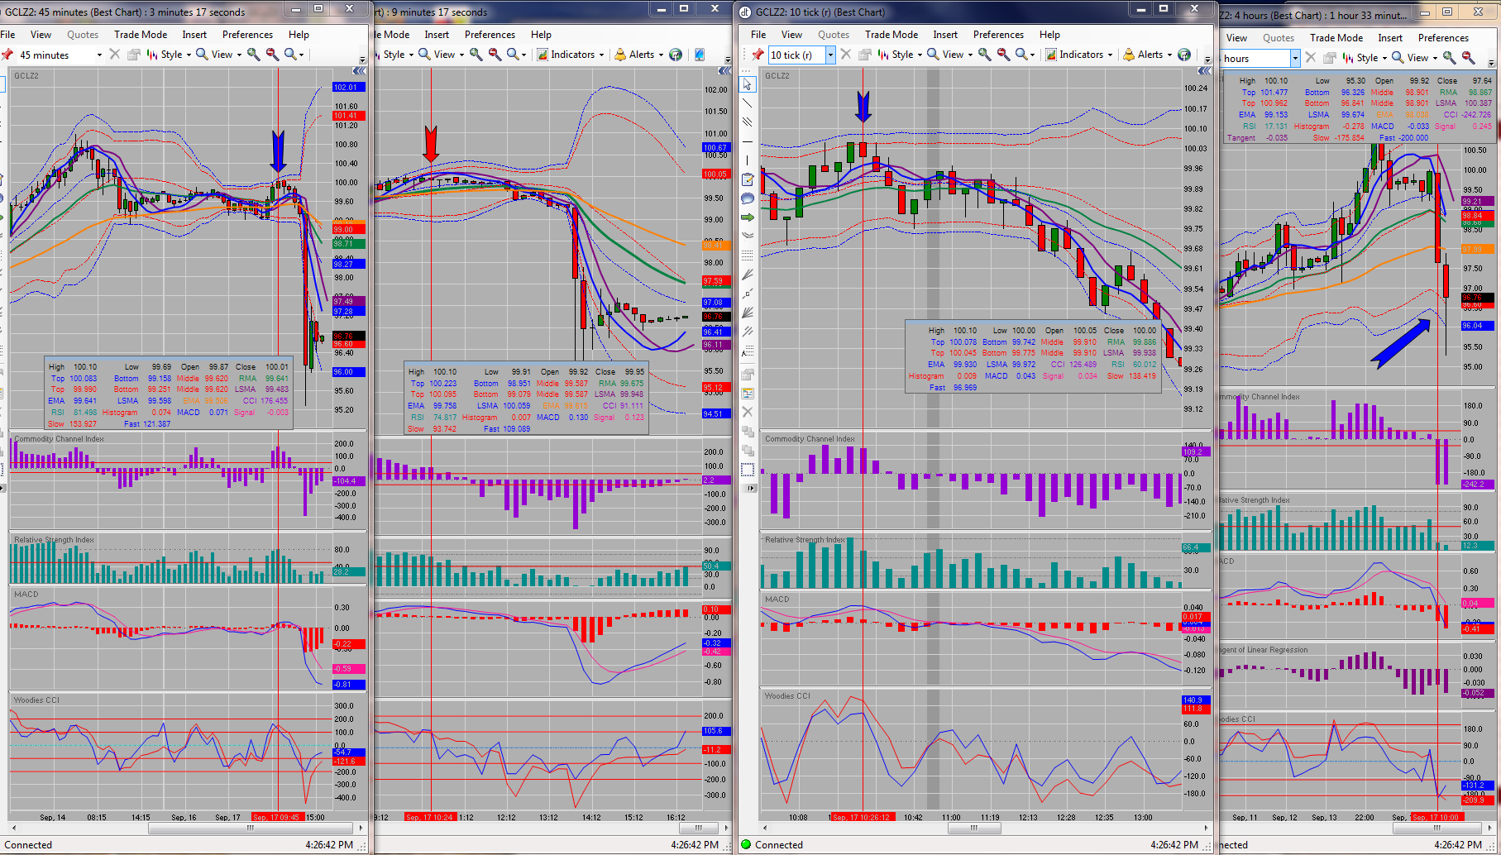Click green headset icon in 10 tick window

pyautogui.click(x=1184, y=55)
